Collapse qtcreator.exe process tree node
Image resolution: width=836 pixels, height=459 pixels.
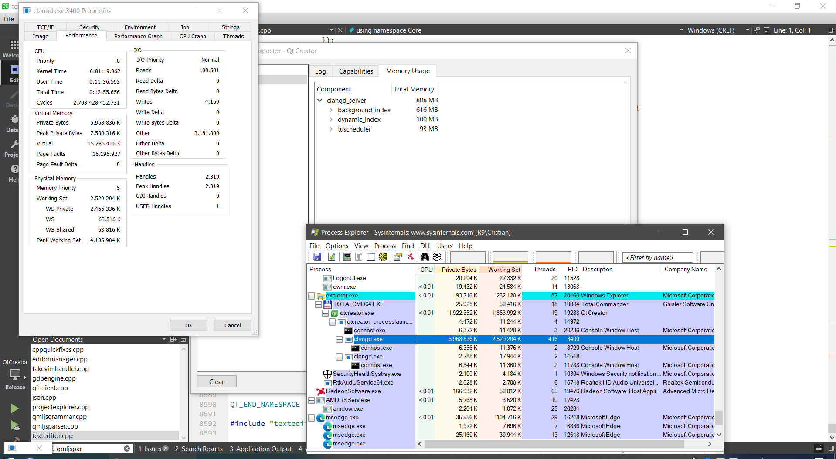click(325, 313)
